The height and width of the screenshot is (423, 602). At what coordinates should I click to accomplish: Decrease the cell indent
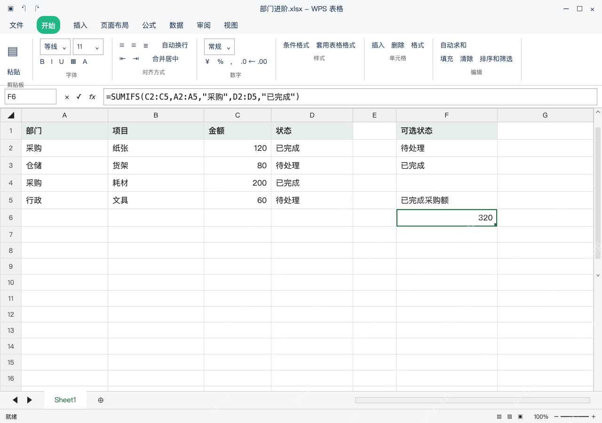click(123, 59)
